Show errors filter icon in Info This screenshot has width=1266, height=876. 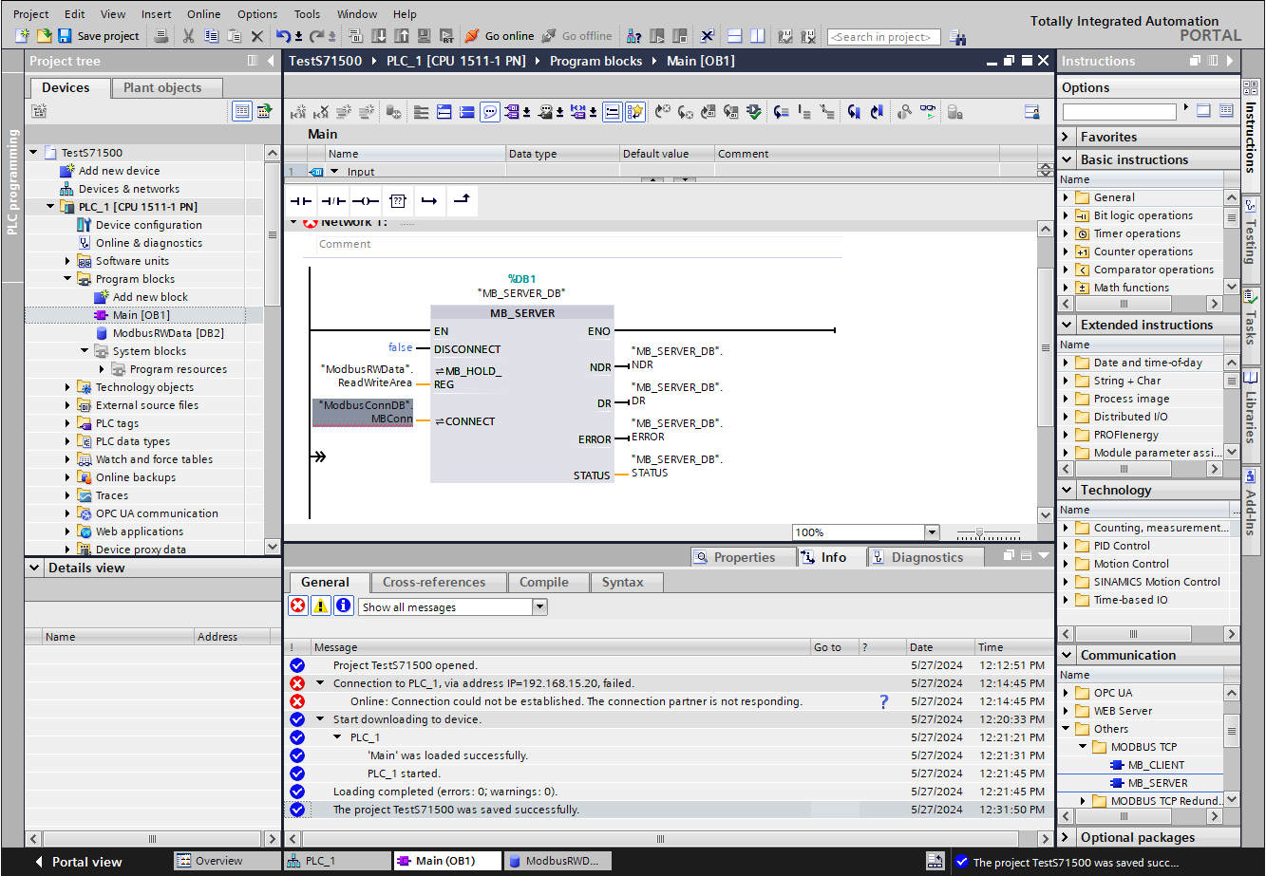(298, 606)
